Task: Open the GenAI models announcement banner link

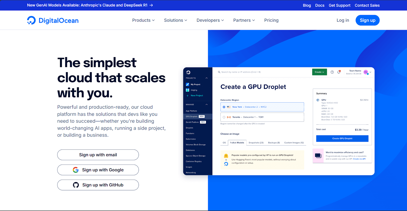Action: click(90, 5)
